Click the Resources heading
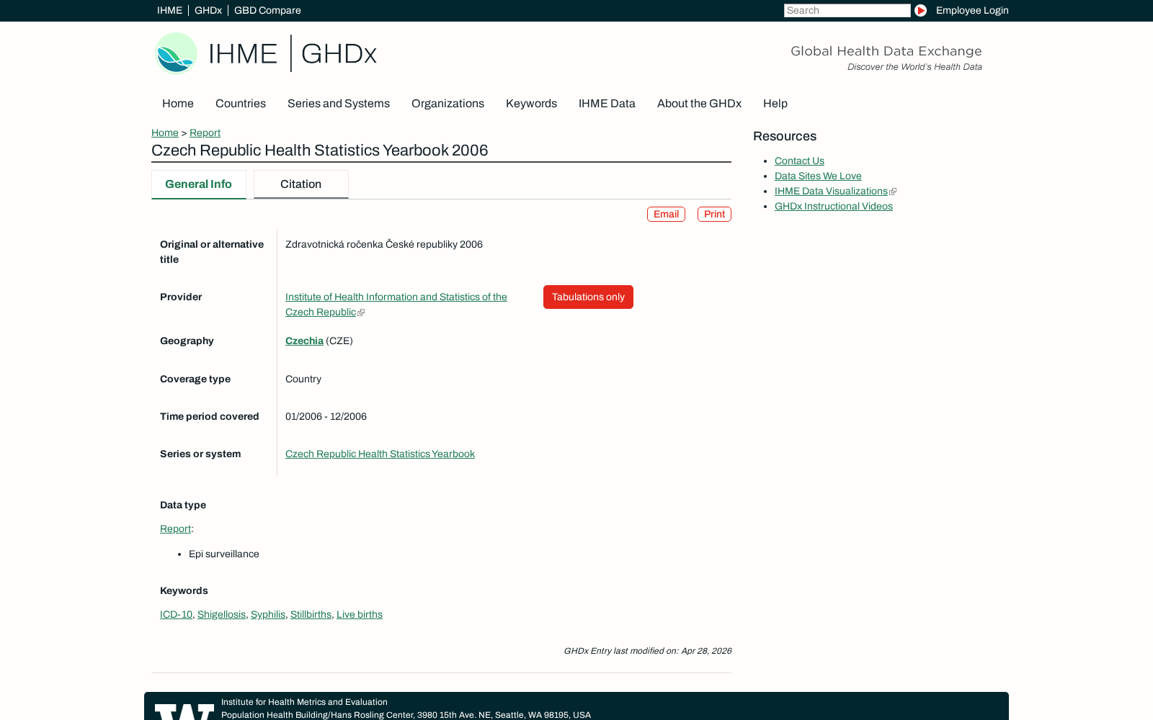The height and width of the screenshot is (720, 1153). (785, 137)
